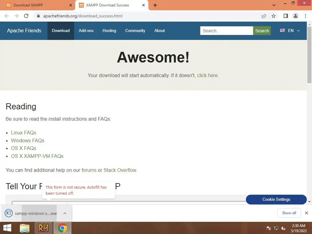The width and height of the screenshot is (312, 234).
Task: Visit the Stack Overflow link
Action: click(x=120, y=170)
